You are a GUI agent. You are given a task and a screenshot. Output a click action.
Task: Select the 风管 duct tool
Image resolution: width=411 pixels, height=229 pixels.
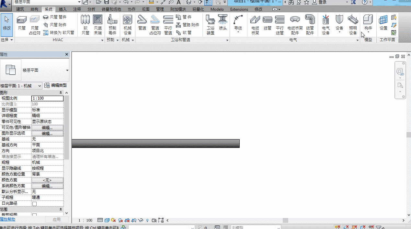(22, 24)
